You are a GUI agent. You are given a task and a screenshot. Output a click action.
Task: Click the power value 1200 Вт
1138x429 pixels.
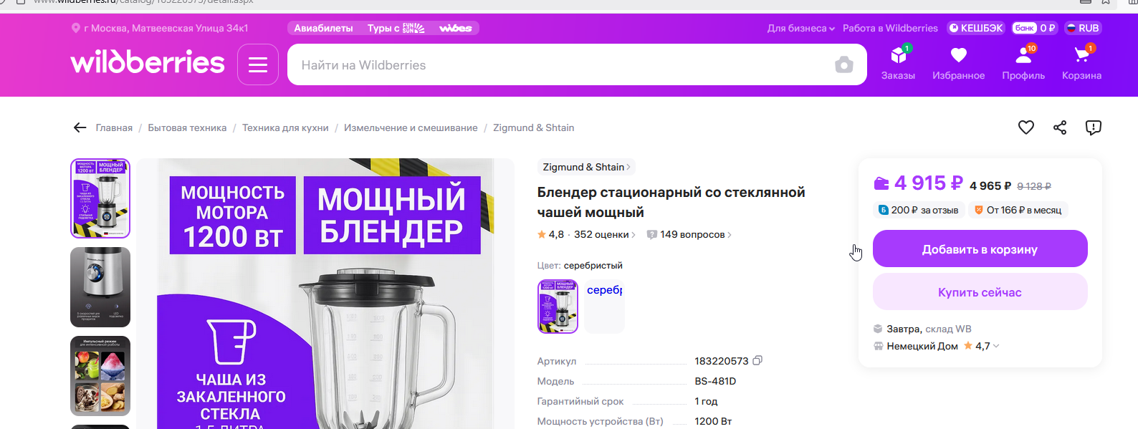[713, 421]
